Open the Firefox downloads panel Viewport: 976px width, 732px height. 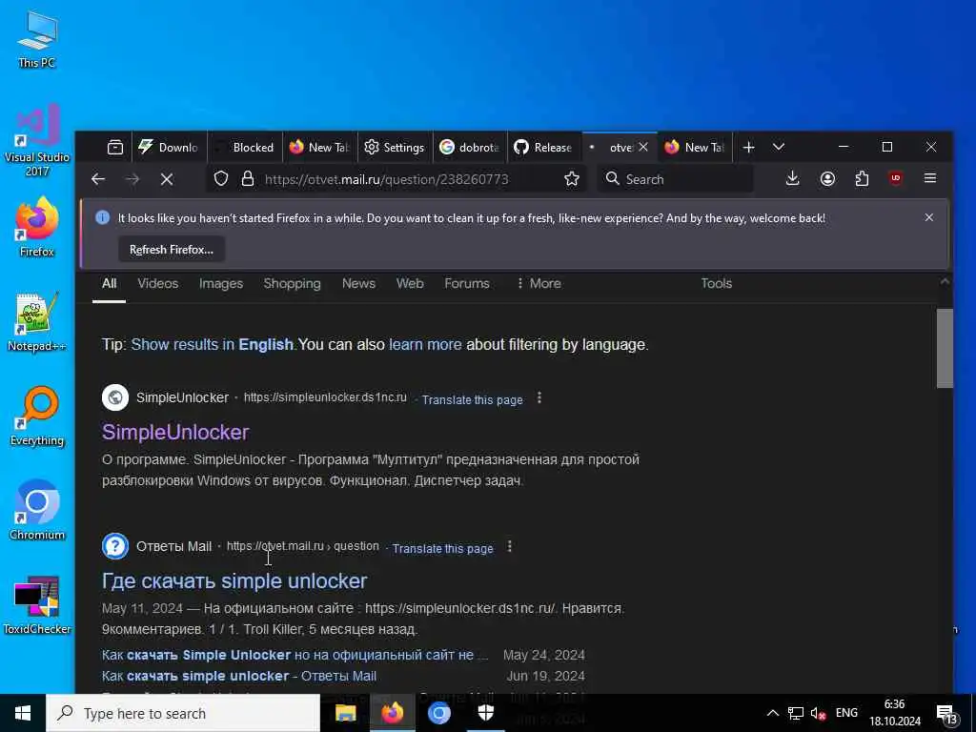coord(792,178)
